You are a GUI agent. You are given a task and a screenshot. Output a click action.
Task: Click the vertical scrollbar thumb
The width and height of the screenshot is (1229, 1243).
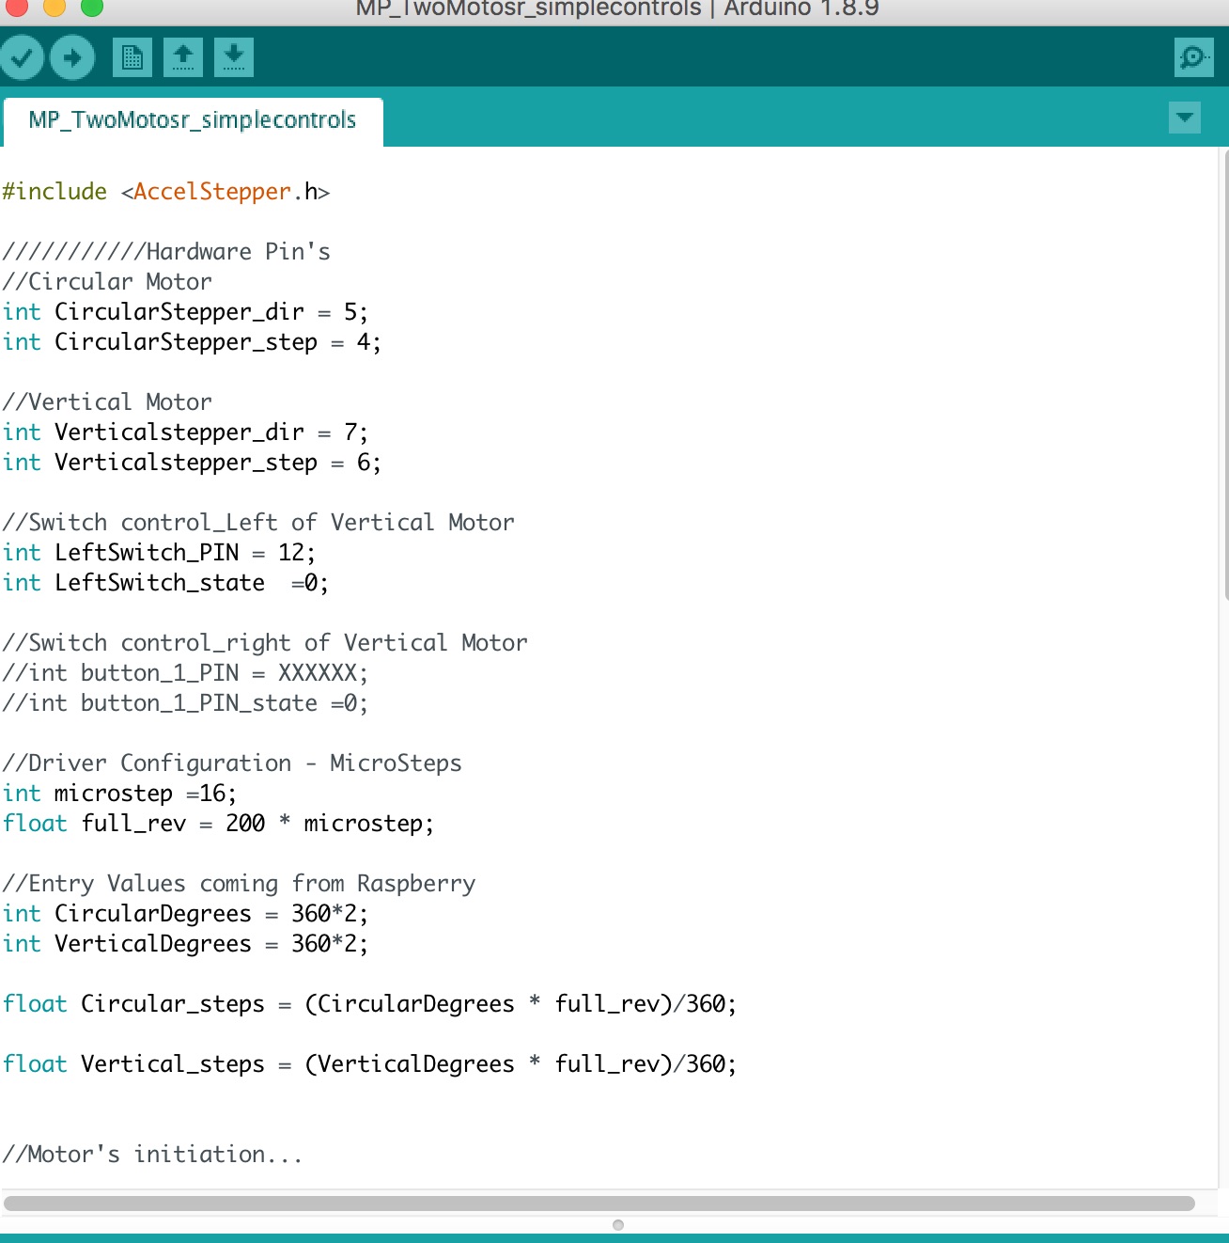click(x=1226, y=374)
